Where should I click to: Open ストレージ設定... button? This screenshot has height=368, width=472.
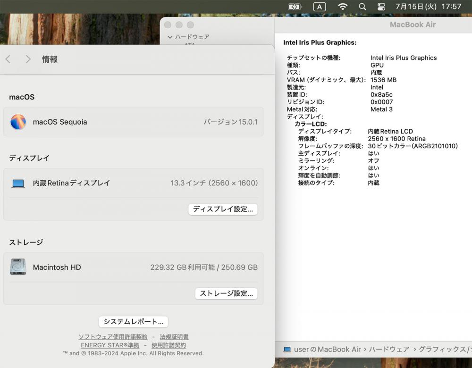[227, 293]
